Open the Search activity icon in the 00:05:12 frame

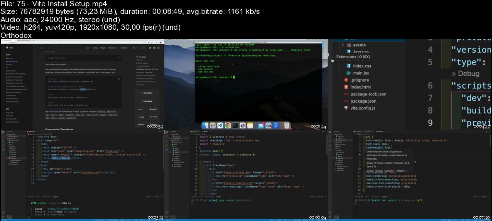point(3,136)
